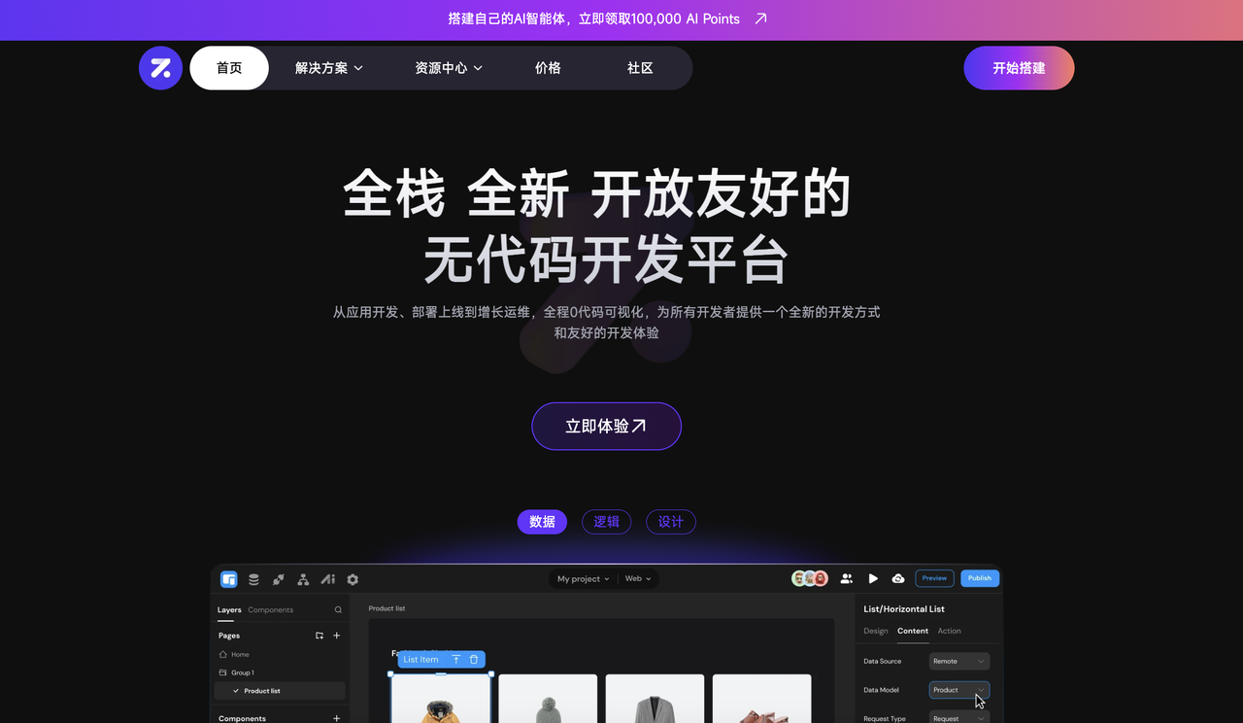Select the Content tab in properties

pyautogui.click(x=913, y=631)
